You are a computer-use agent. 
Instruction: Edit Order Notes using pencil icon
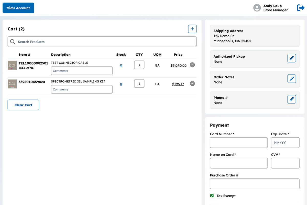(292, 79)
